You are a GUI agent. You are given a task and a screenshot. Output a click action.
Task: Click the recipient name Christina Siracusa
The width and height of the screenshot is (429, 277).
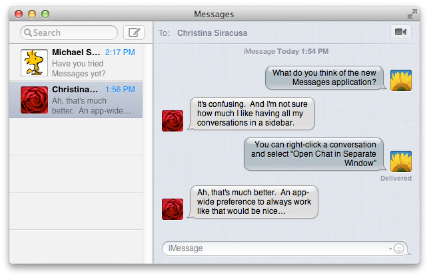(x=212, y=33)
